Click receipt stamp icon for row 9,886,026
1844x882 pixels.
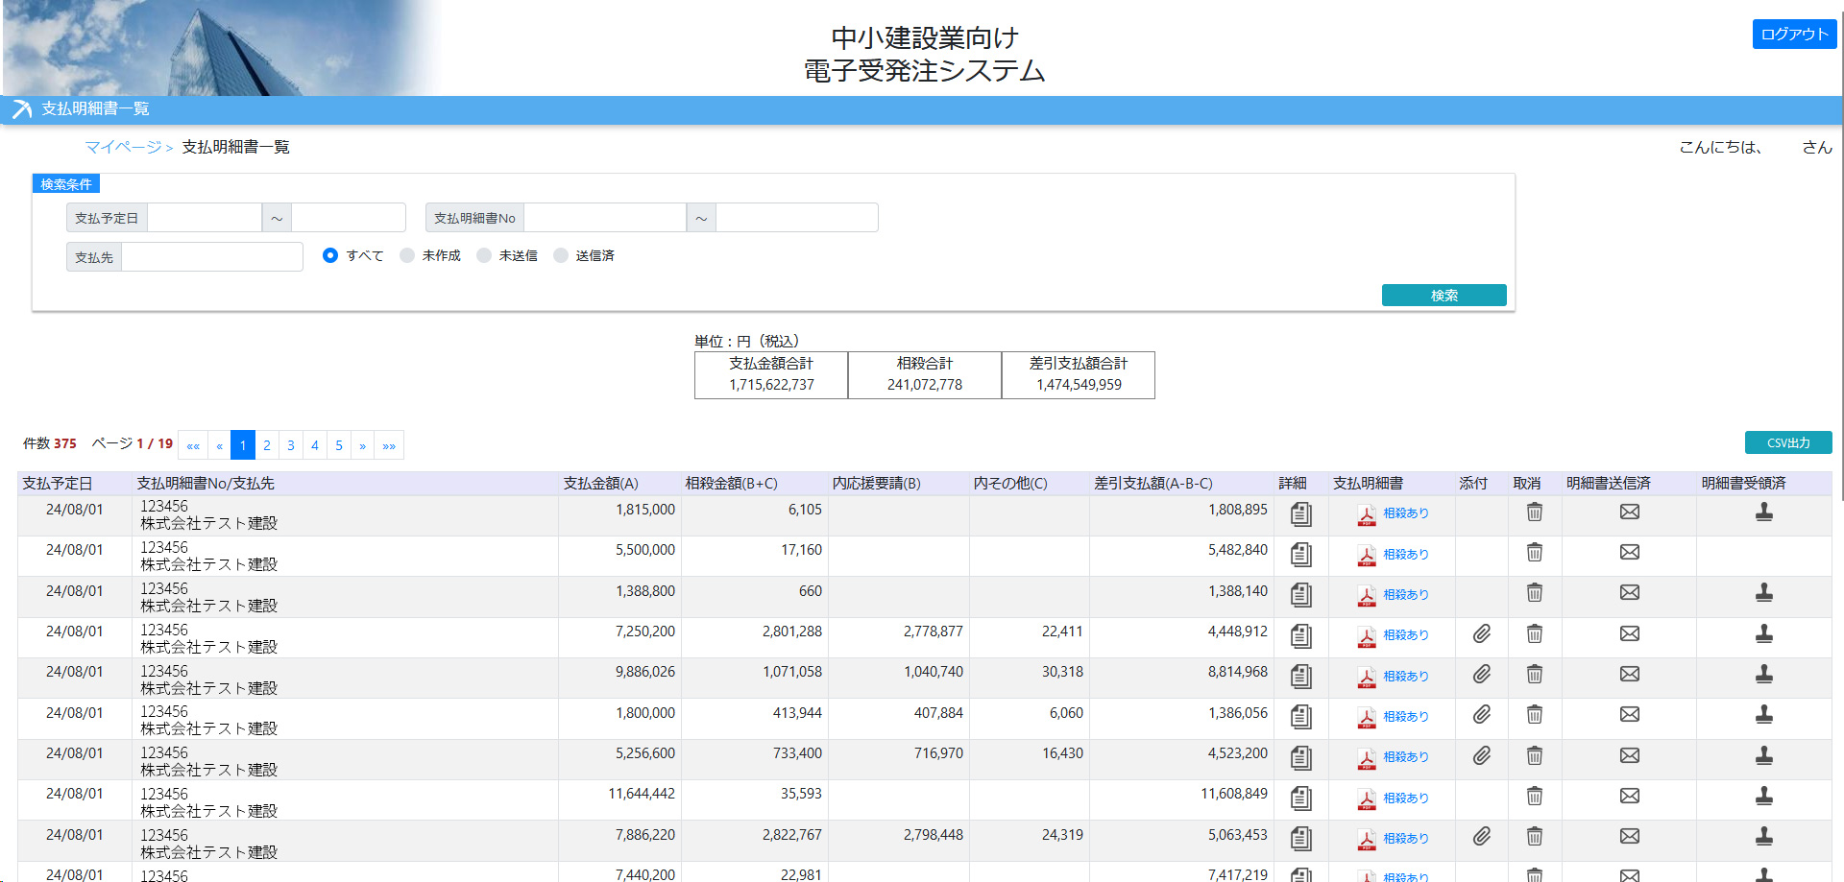1764,675
